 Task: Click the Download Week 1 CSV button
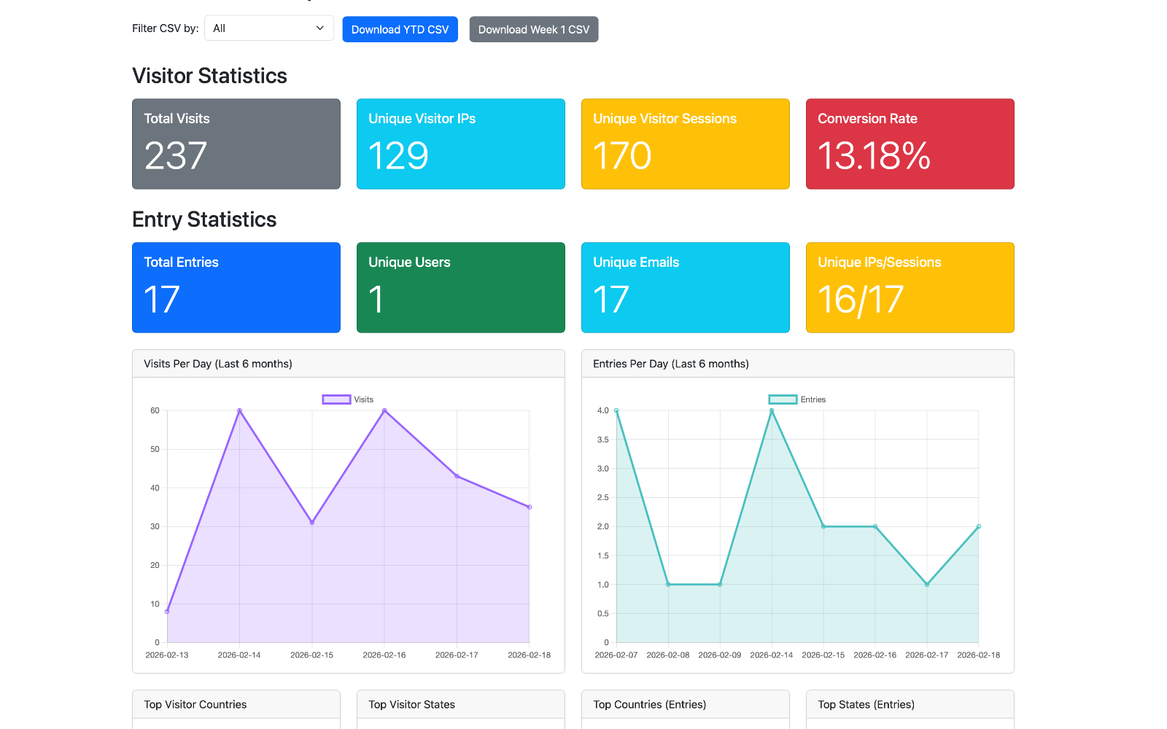click(x=533, y=29)
